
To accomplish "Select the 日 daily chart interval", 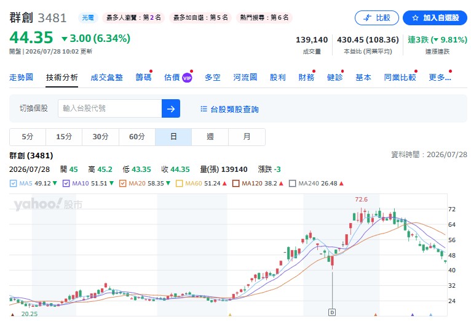I will (x=173, y=137).
